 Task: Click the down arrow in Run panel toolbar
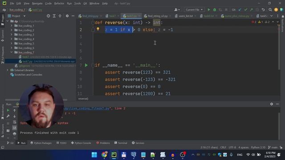(x=15, y=116)
